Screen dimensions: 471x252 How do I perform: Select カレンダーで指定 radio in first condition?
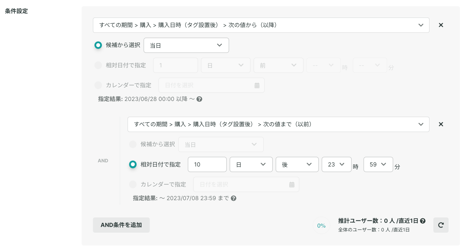[x=98, y=85]
